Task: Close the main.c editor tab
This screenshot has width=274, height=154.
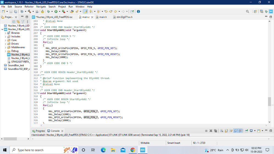Action: [x=92, y=17]
